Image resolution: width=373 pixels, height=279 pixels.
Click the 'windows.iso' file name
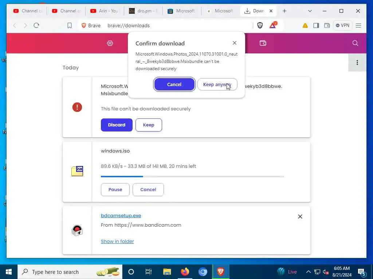[x=115, y=151]
